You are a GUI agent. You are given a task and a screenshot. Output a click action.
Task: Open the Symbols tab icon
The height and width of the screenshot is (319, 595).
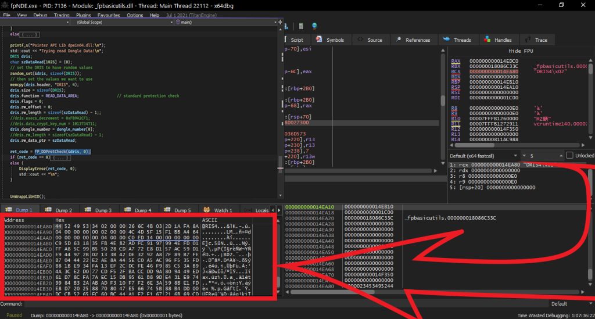pyautogui.click(x=319, y=40)
